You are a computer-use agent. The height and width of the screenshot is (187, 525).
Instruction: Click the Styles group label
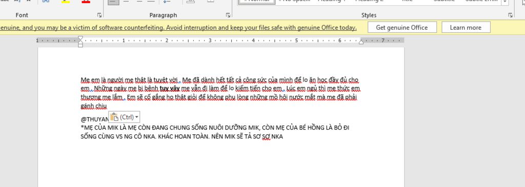(x=369, y=15)
